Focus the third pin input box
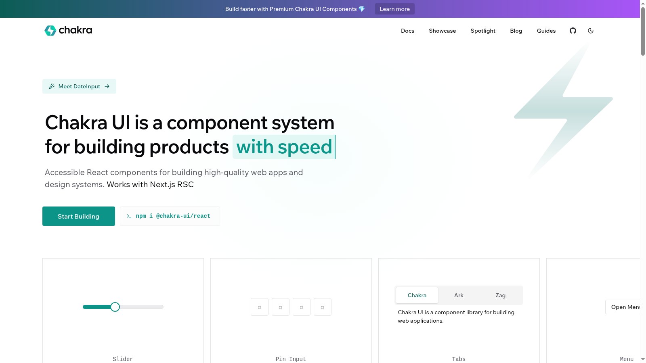This screenshot has width=646, height=363. tap(302, 307)
